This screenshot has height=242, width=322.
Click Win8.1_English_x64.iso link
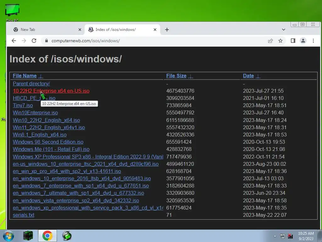pyautogui.click(x=40, y=135)
